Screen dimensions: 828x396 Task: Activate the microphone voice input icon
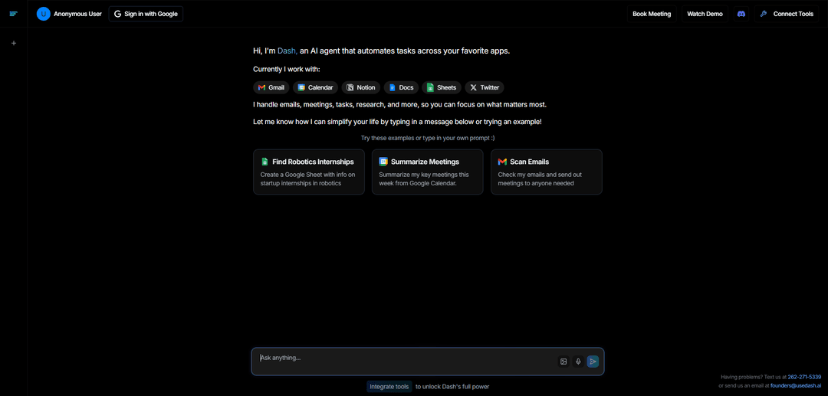pos(578,362)
